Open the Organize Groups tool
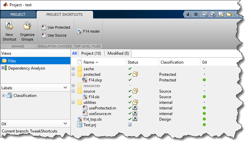Screen dimensions: 251x147 click(27, 26)
